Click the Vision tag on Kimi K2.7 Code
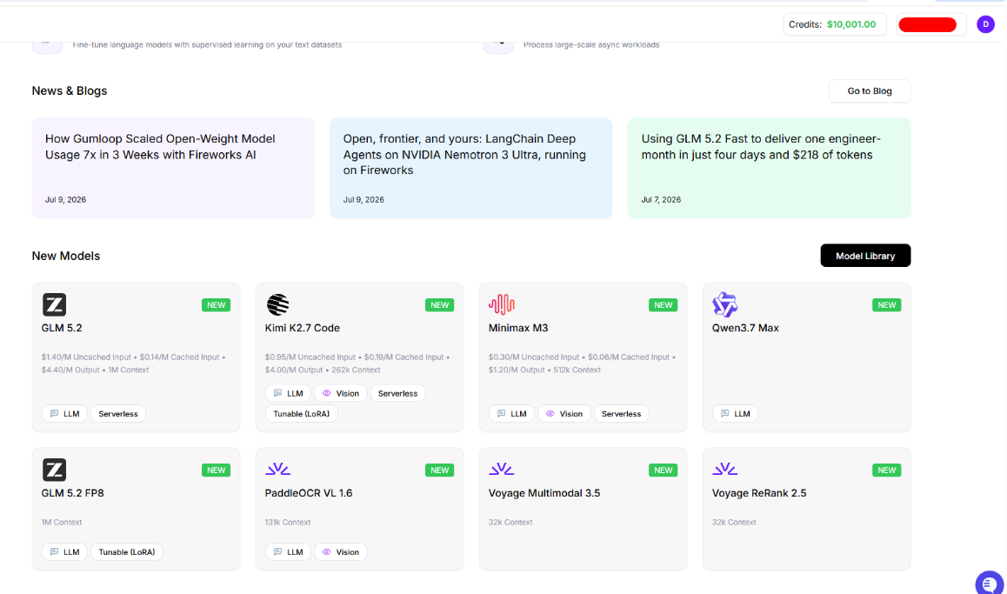 click(340, 393)
